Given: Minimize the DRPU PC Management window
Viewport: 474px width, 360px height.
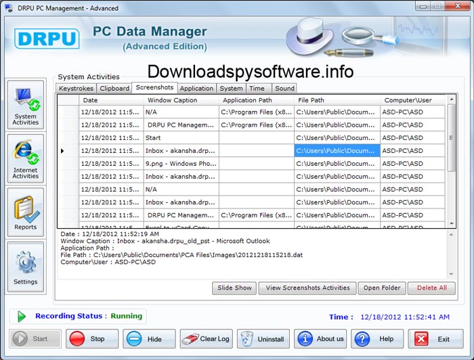Looking at the screenshot, I should (423, 6).
